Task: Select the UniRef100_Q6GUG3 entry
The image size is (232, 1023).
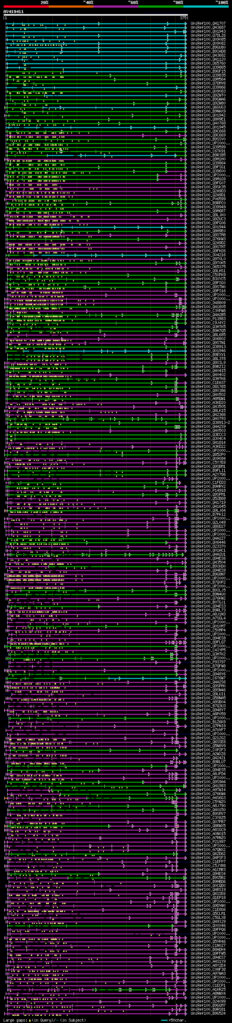Action: point(208,107)
